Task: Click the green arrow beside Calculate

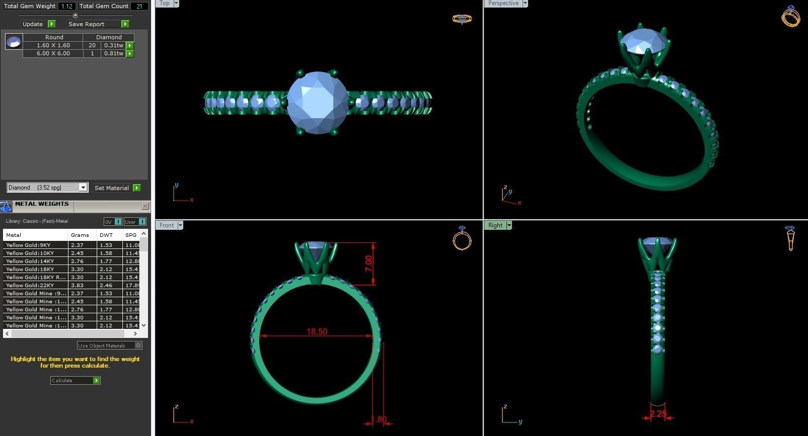Action: click(x=97, y=381)
